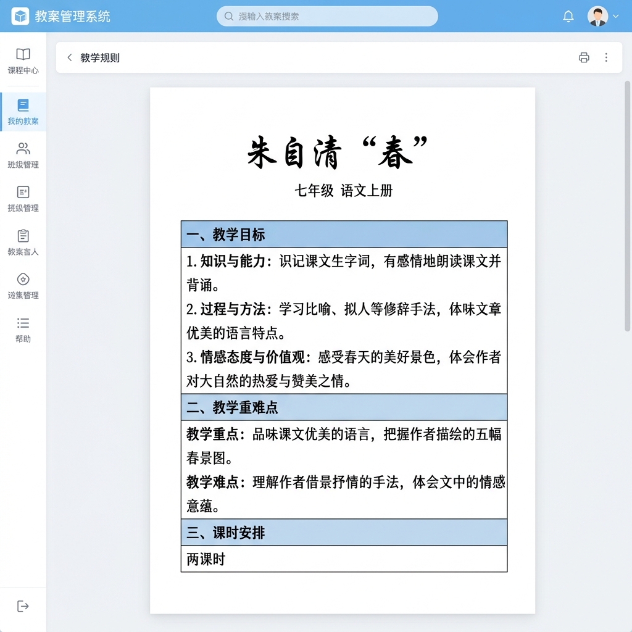Open 课程中心 from sidebar
Image resolution: width=632 pixels, height=632 pixels.
pyautogui.click(x=23, y=61)
